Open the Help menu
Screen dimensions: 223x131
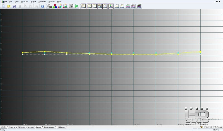59,2
